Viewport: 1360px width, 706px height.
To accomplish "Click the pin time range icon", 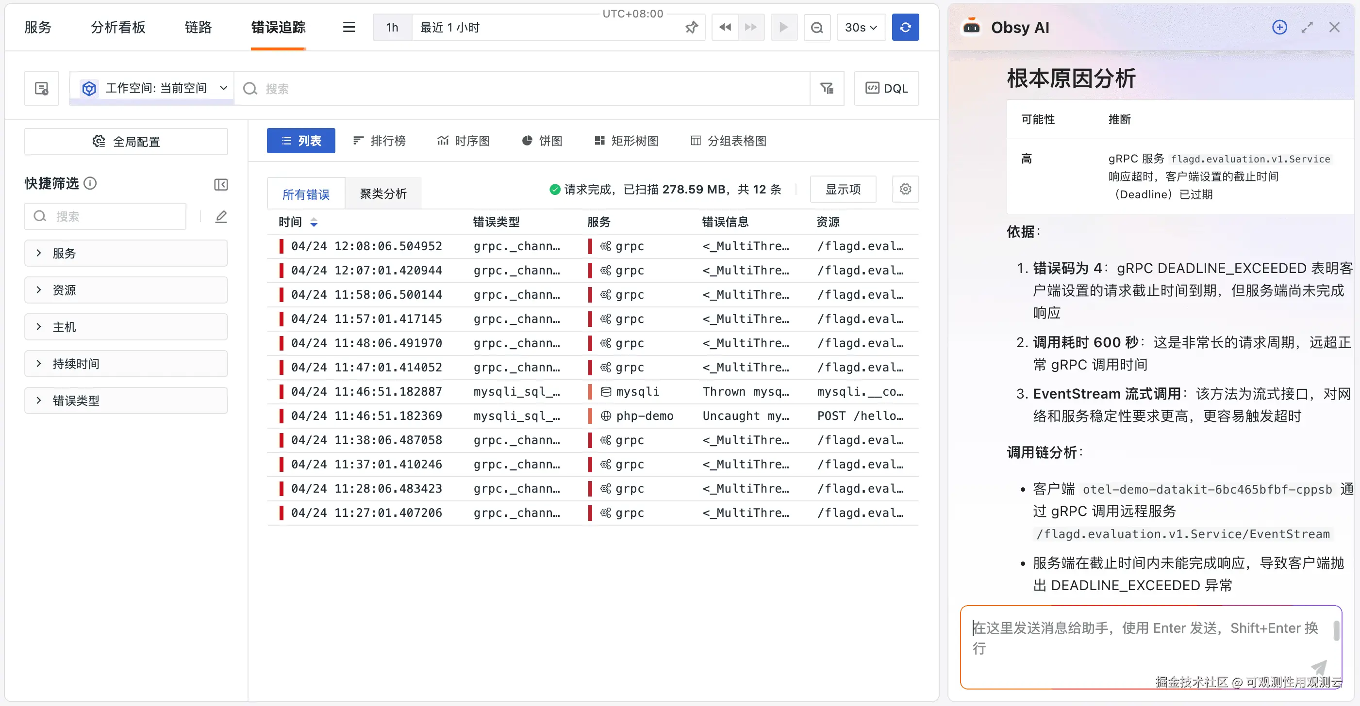I will (691, 28).
